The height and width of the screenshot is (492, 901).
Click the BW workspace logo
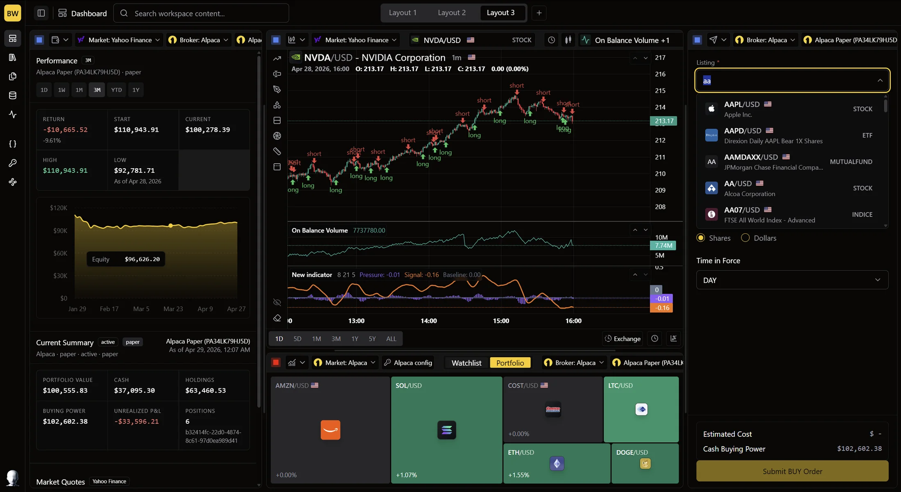(x=13, y=13)
